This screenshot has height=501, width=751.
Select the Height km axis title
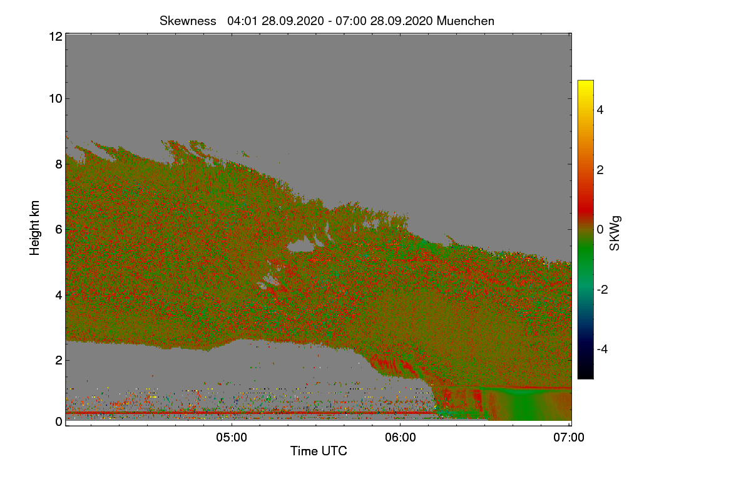(35, 228)
